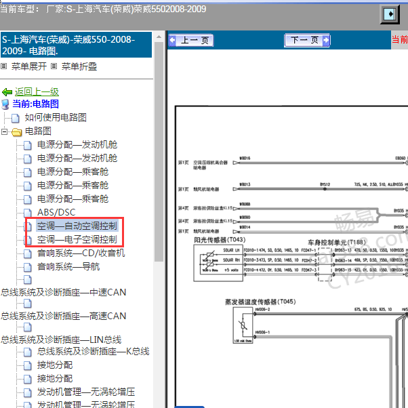This screenshot has width=408, height=408.
Task: Go to previous page with 上一页 button
Action: point(191,41)
